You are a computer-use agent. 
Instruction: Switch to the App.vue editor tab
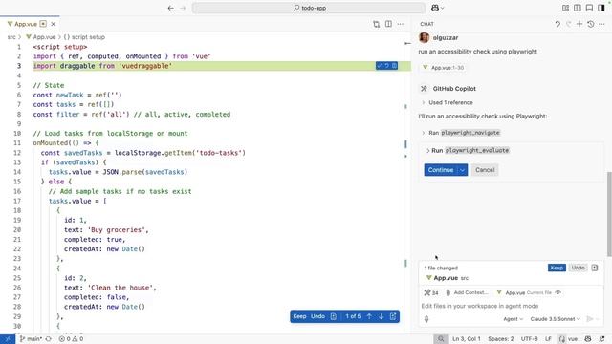coord(26,24)
